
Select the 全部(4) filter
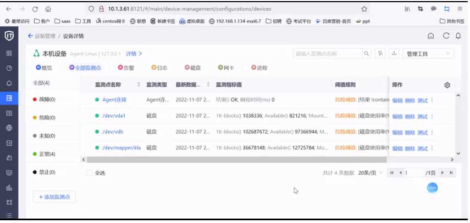(x=41, y=83)
